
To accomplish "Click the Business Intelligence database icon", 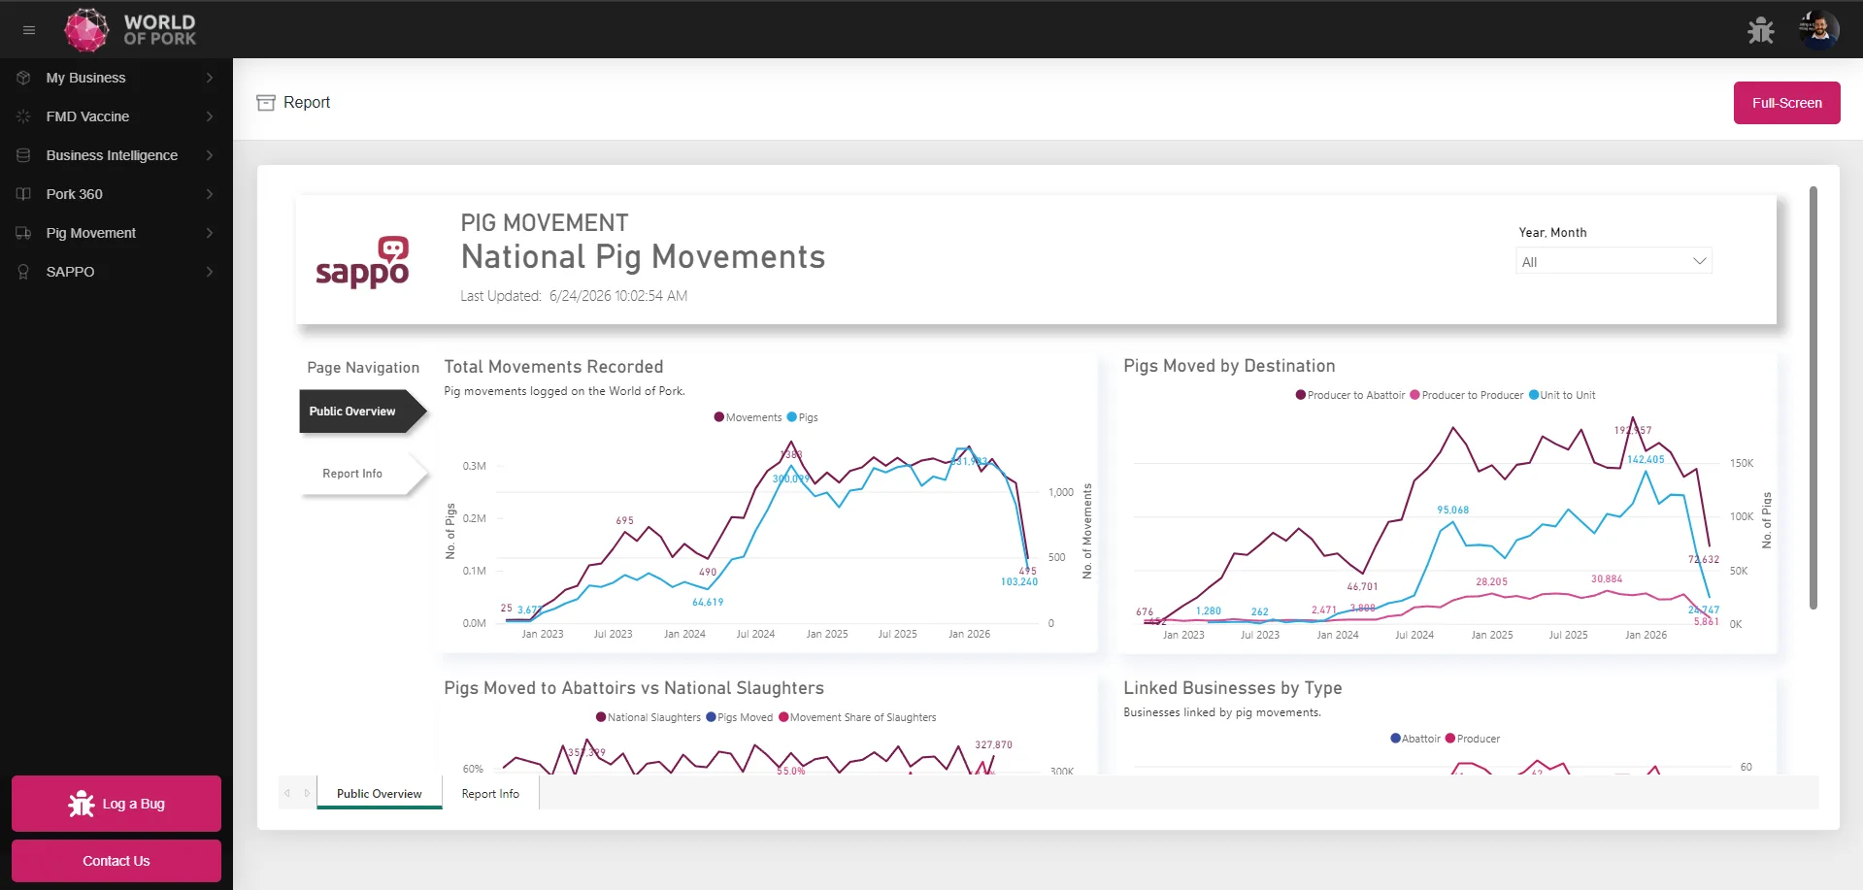I will [x=23, y=155].
